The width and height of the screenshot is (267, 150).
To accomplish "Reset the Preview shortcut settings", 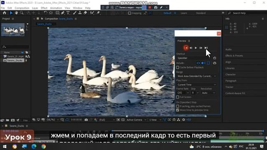I will click(214, 58).
